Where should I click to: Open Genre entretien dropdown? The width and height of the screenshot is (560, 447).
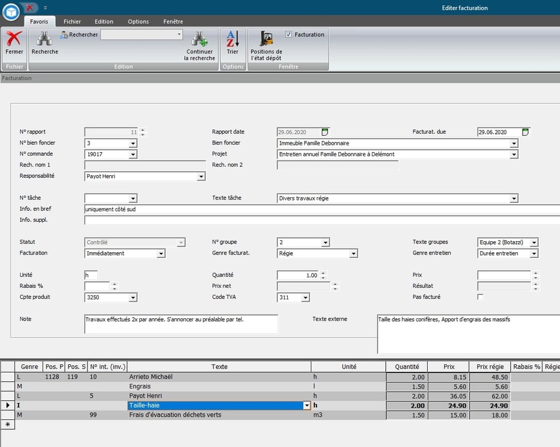click(x=534, y=253)
